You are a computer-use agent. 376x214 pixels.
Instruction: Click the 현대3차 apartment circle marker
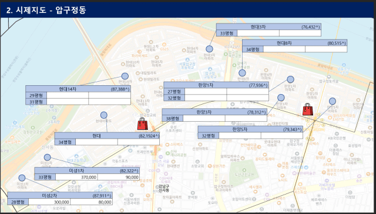209,49
